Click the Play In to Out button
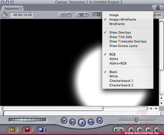 (x=73, y=122)
